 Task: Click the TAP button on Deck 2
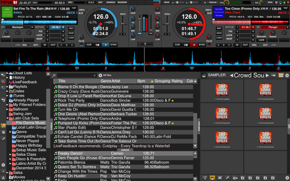tap(286, 8)
